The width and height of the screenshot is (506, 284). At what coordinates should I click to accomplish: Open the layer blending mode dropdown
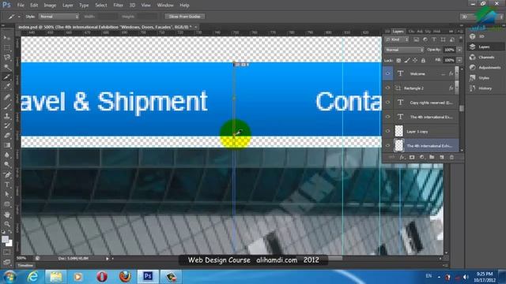click(x=404, y=50)
